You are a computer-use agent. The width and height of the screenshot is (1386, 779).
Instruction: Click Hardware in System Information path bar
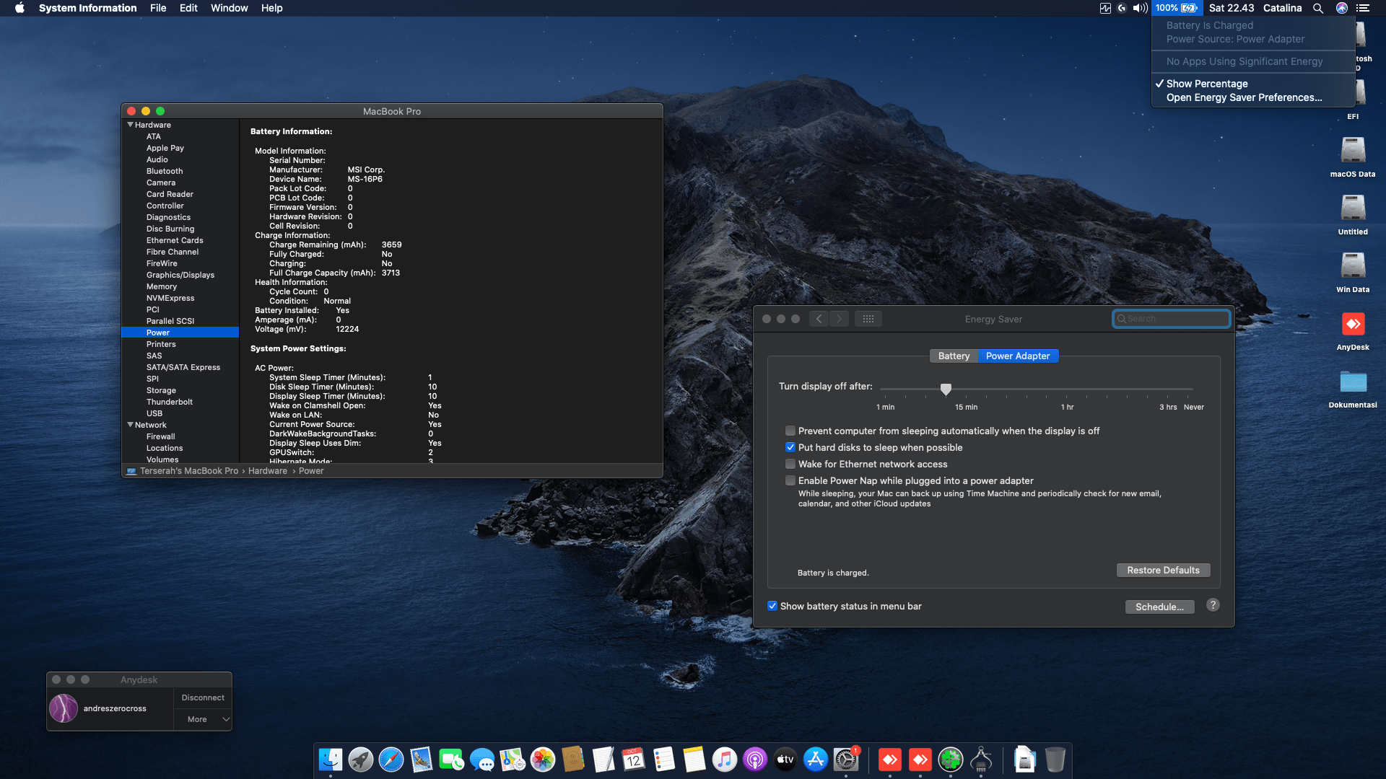268,471
